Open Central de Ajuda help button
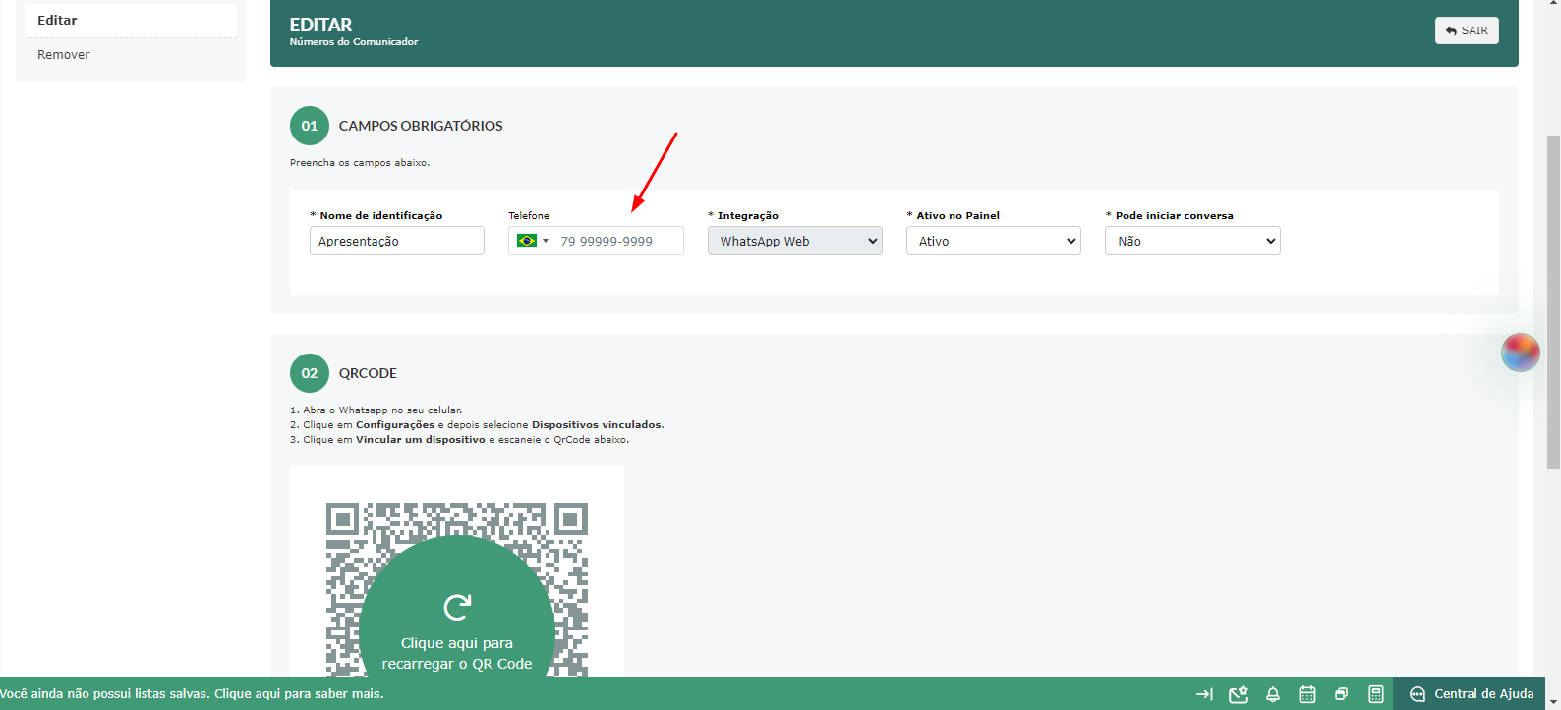The width and height of the screenshot is (1561, 710). tap(1472, 694)
